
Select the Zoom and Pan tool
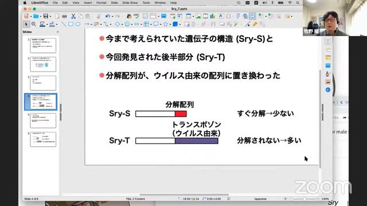[34, 24]
